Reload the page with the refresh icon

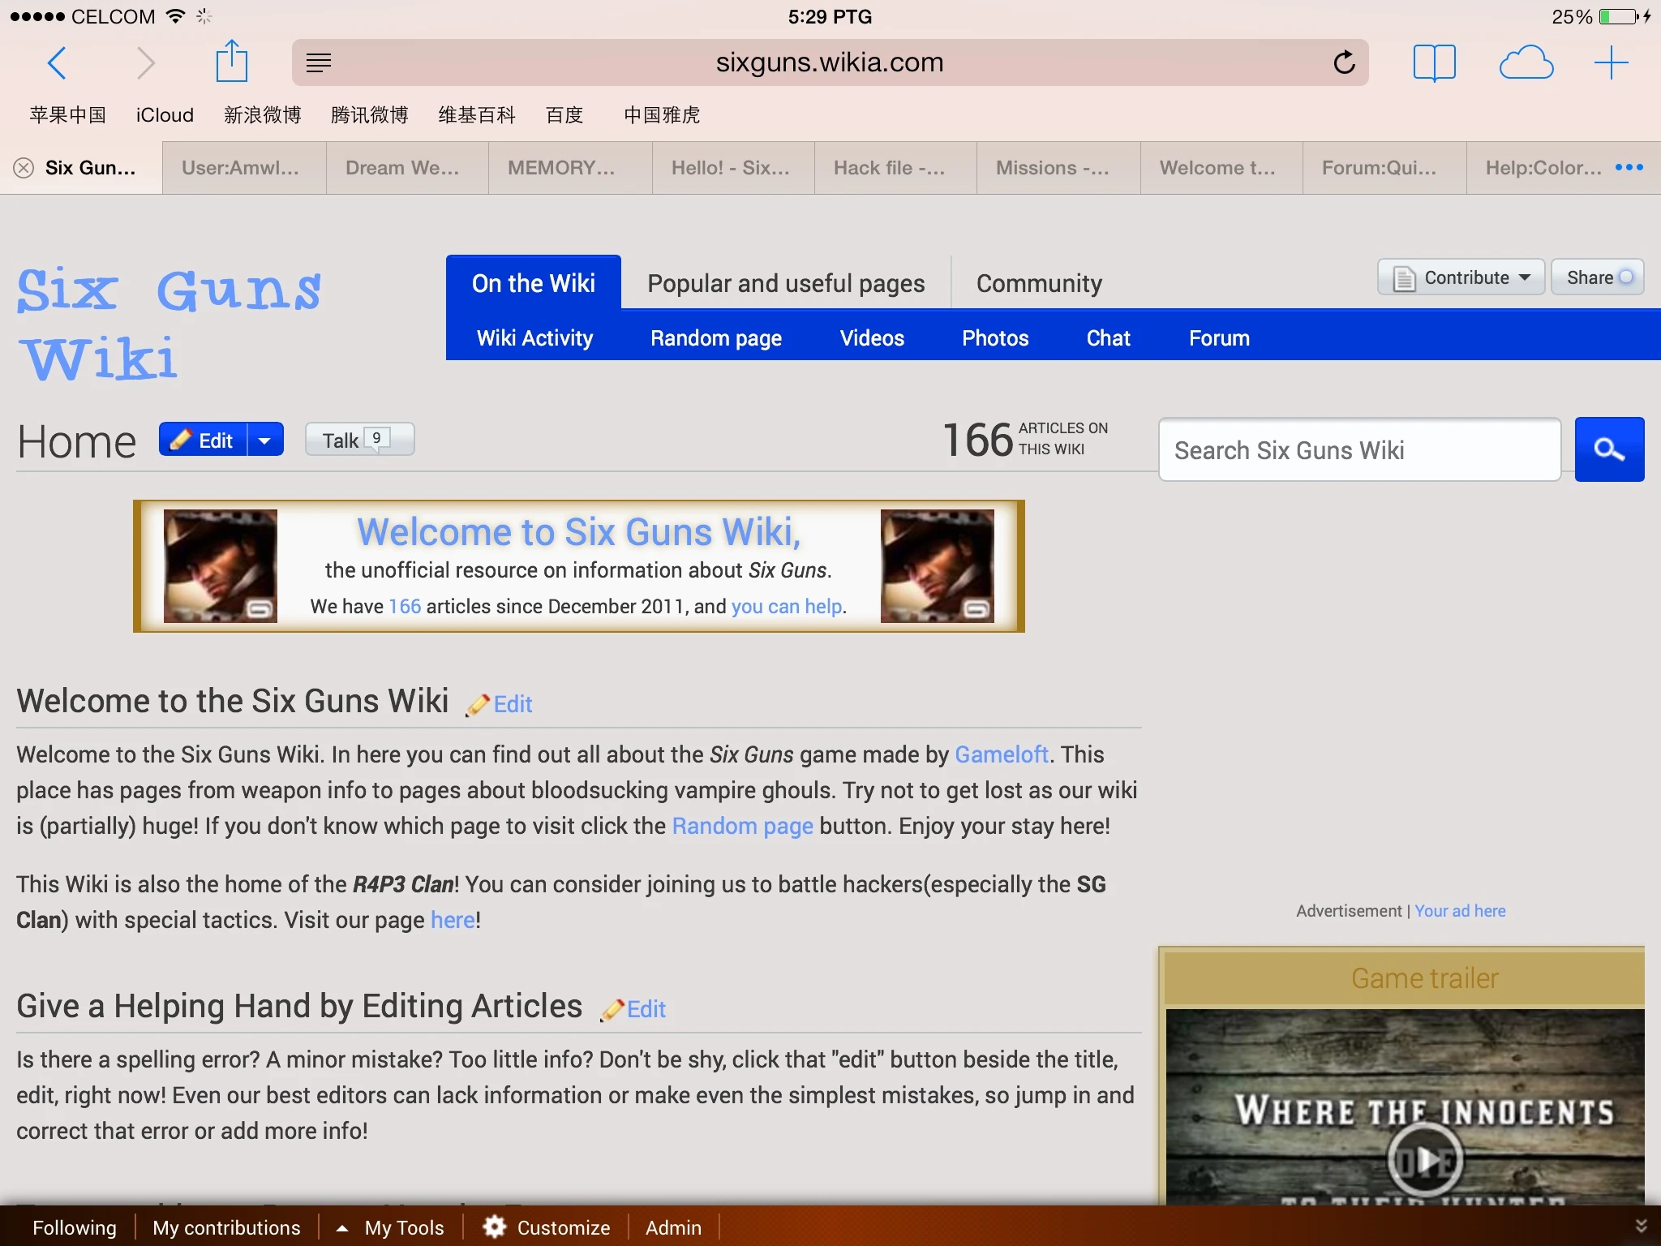point(1344,62)
